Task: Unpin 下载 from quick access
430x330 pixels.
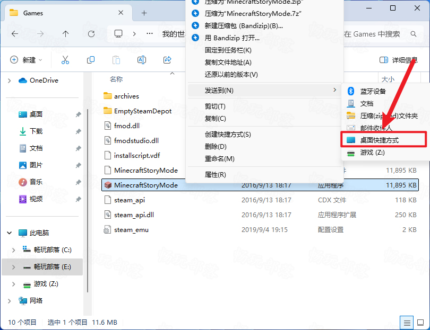Action: [79, 131]
